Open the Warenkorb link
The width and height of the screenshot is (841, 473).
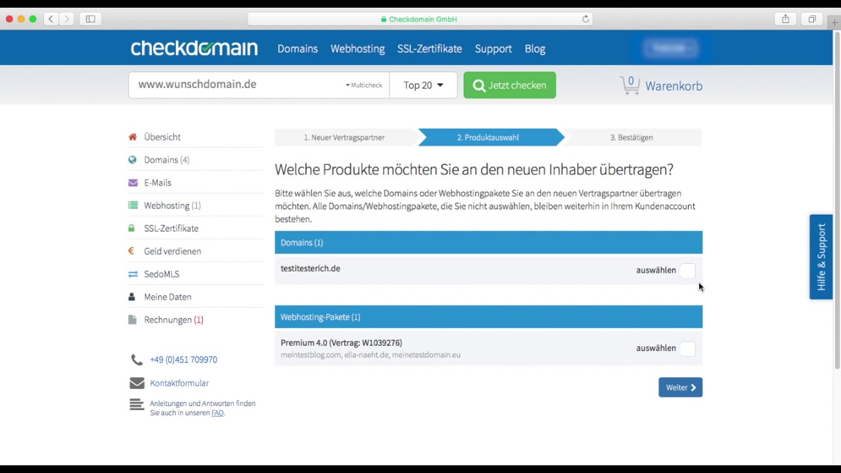(x=673, y=86)
